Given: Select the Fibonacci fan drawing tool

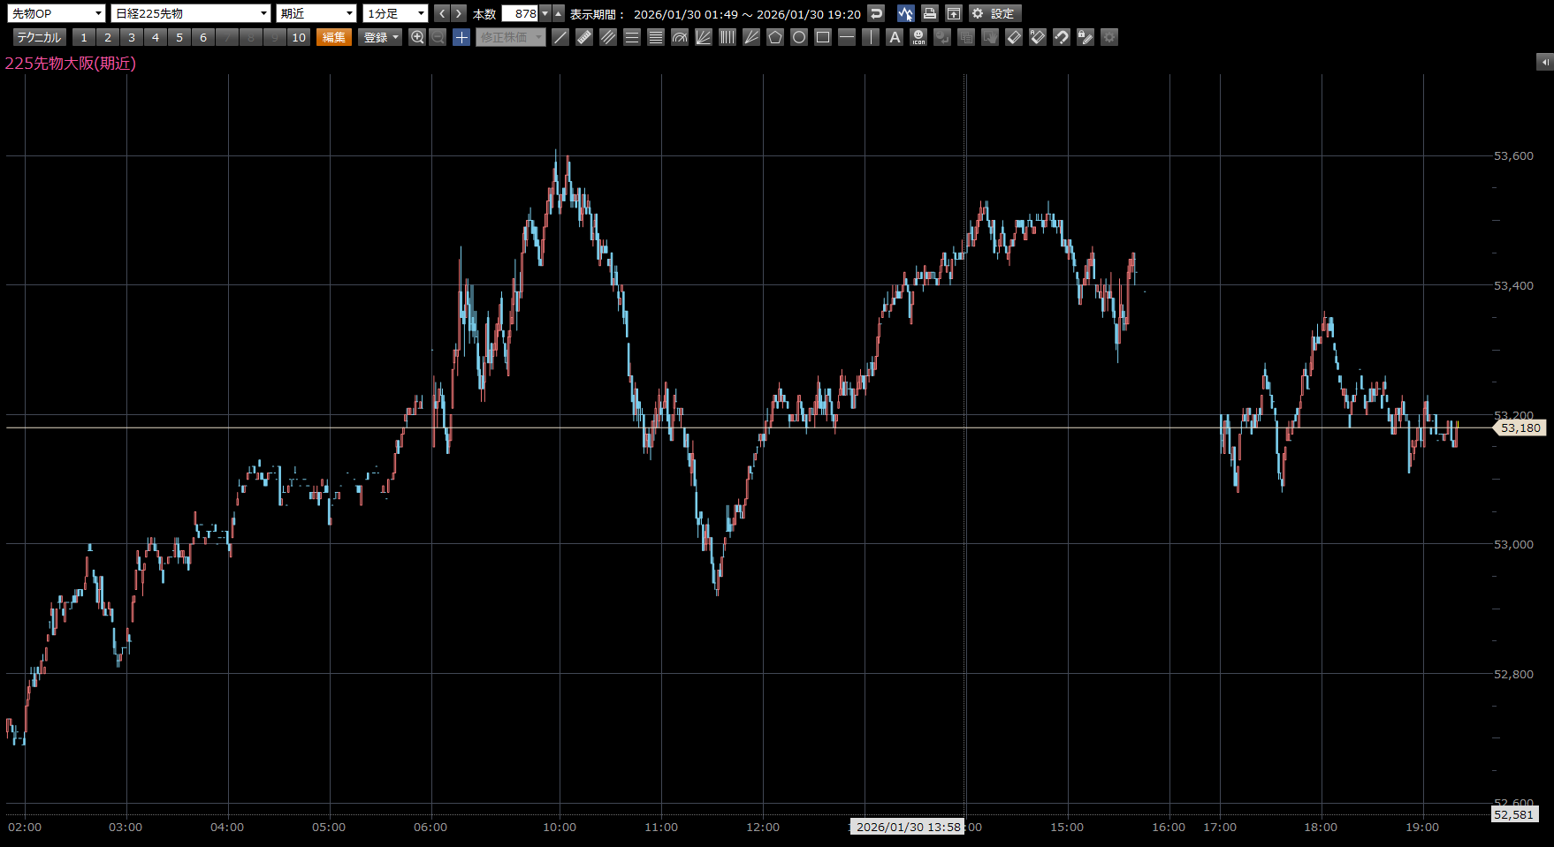Looking at the screenshot, I should click(x=704, y=37).
